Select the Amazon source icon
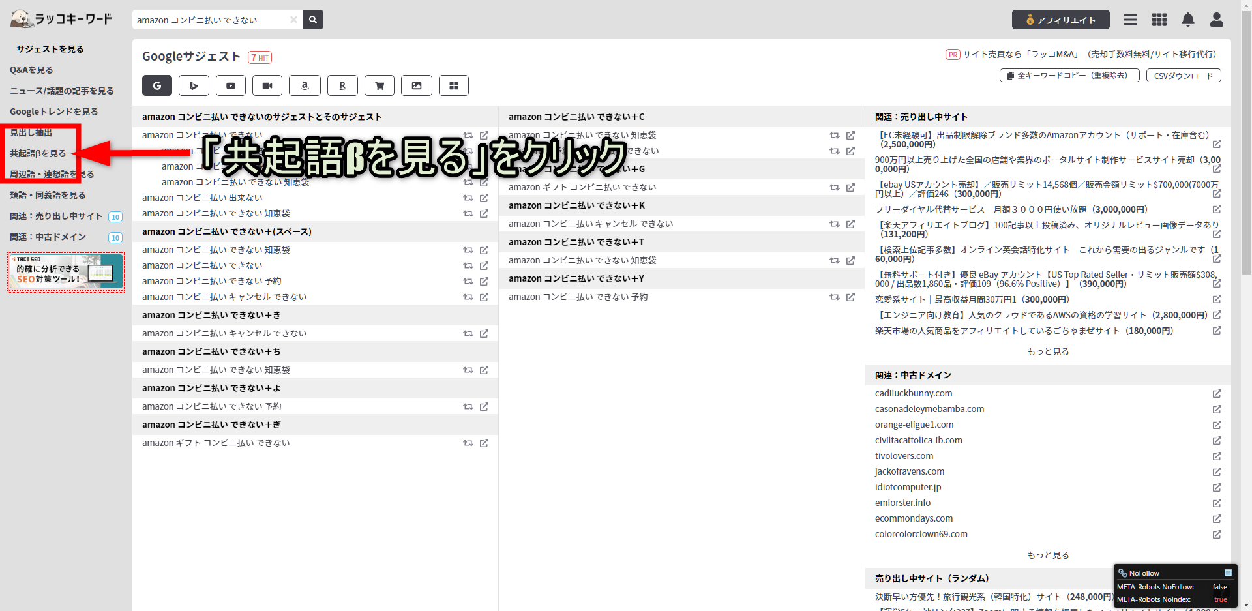The image size is (1252, 611). tap(305, 85)
